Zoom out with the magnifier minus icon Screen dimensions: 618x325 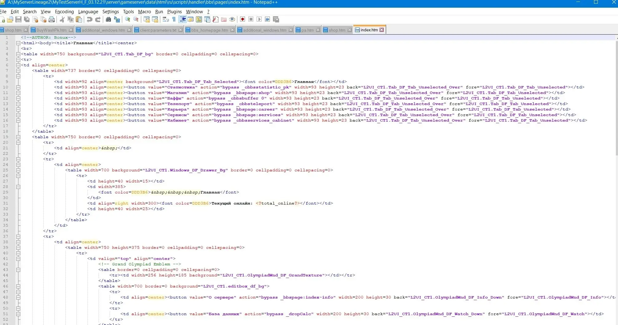coord(136,19)
